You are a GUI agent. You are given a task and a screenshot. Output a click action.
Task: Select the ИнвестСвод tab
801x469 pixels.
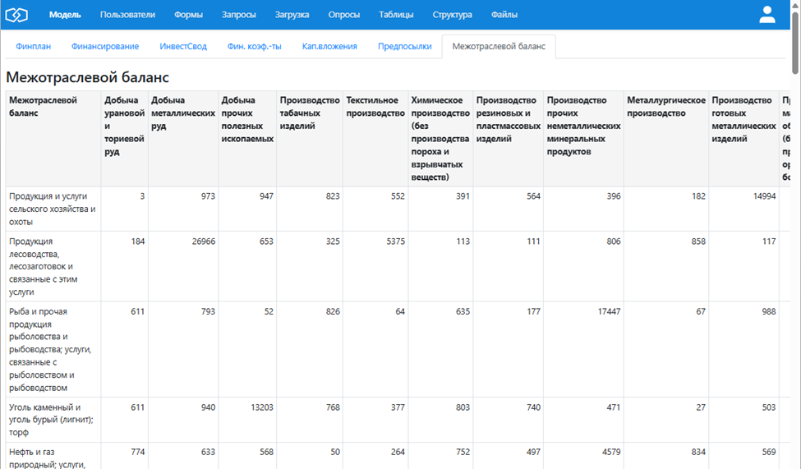pyautogui.click(x=183, y=47)
